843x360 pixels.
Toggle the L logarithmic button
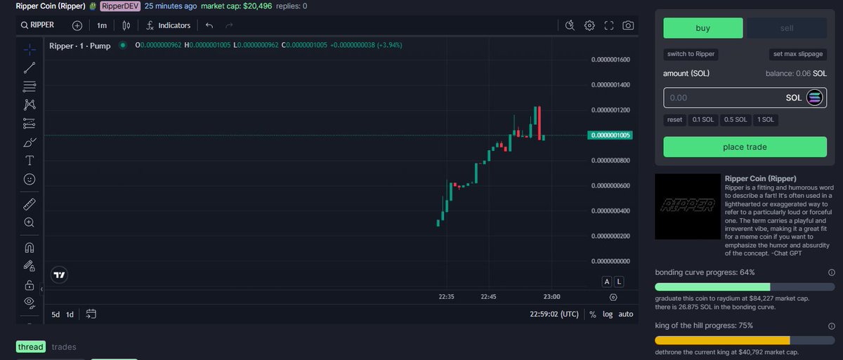click(x=619, y=281)
